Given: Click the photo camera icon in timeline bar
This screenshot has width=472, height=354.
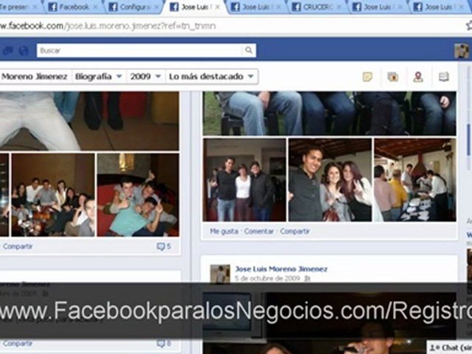Looking at the screenshot, I should tap(392, 77).
